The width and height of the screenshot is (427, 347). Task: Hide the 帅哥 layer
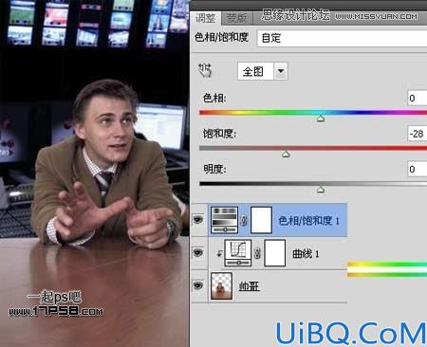coord(198,285)
